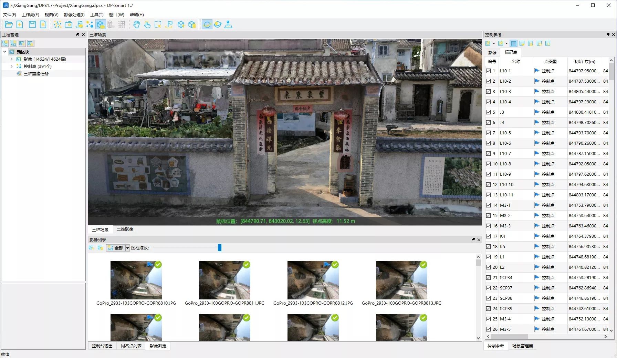This screenshot has width=617, height=358.
Task: Click the save project floppy icon
Action: click(x=32, y=24)
